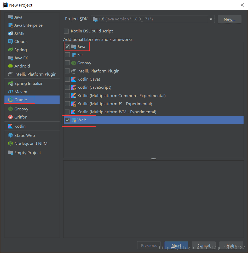Image resolution: width=248 pixels, height=253 pixels.
Task: Check the Kotlin (Java) checkbox
Action: pyautogui.click(x=67, y=79)
